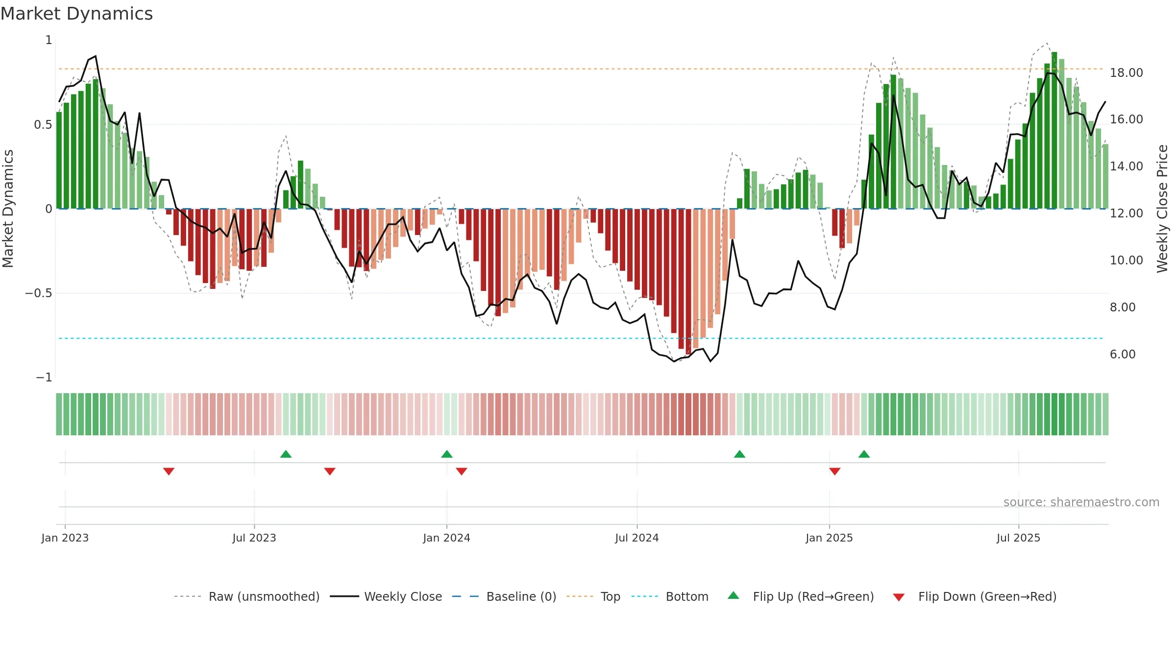Image resolution: width=1176 pixels, height=661 pixels.
Task: Click the Market Dynamics chart title
Action: (x=76, y=14)
